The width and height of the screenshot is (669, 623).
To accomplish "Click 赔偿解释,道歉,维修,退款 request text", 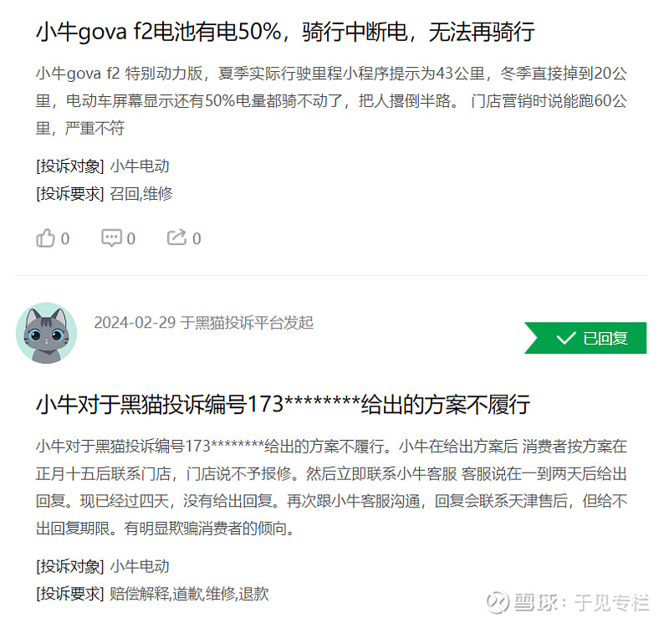I will (x=190, y=594).
